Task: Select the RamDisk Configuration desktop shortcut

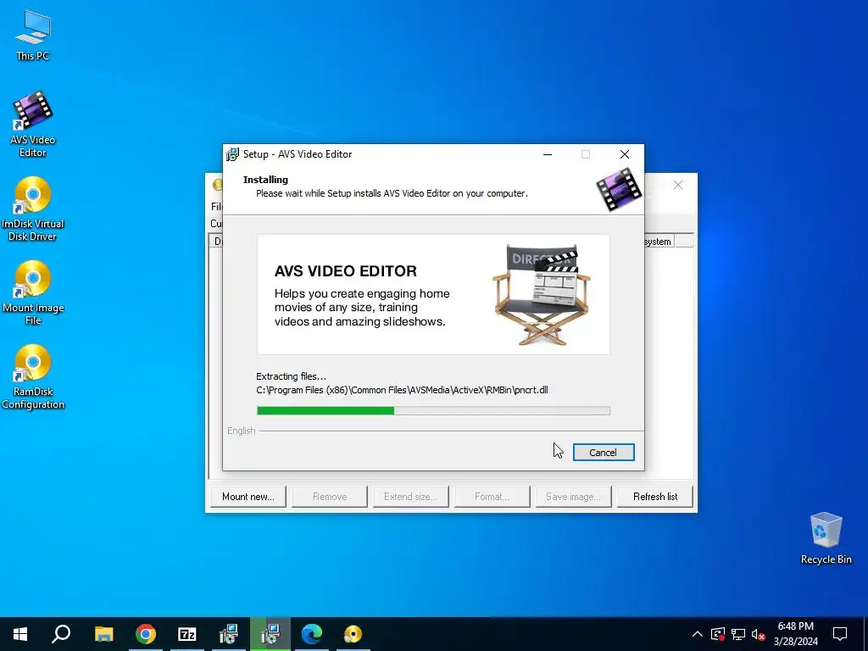Action: point(33,377)
